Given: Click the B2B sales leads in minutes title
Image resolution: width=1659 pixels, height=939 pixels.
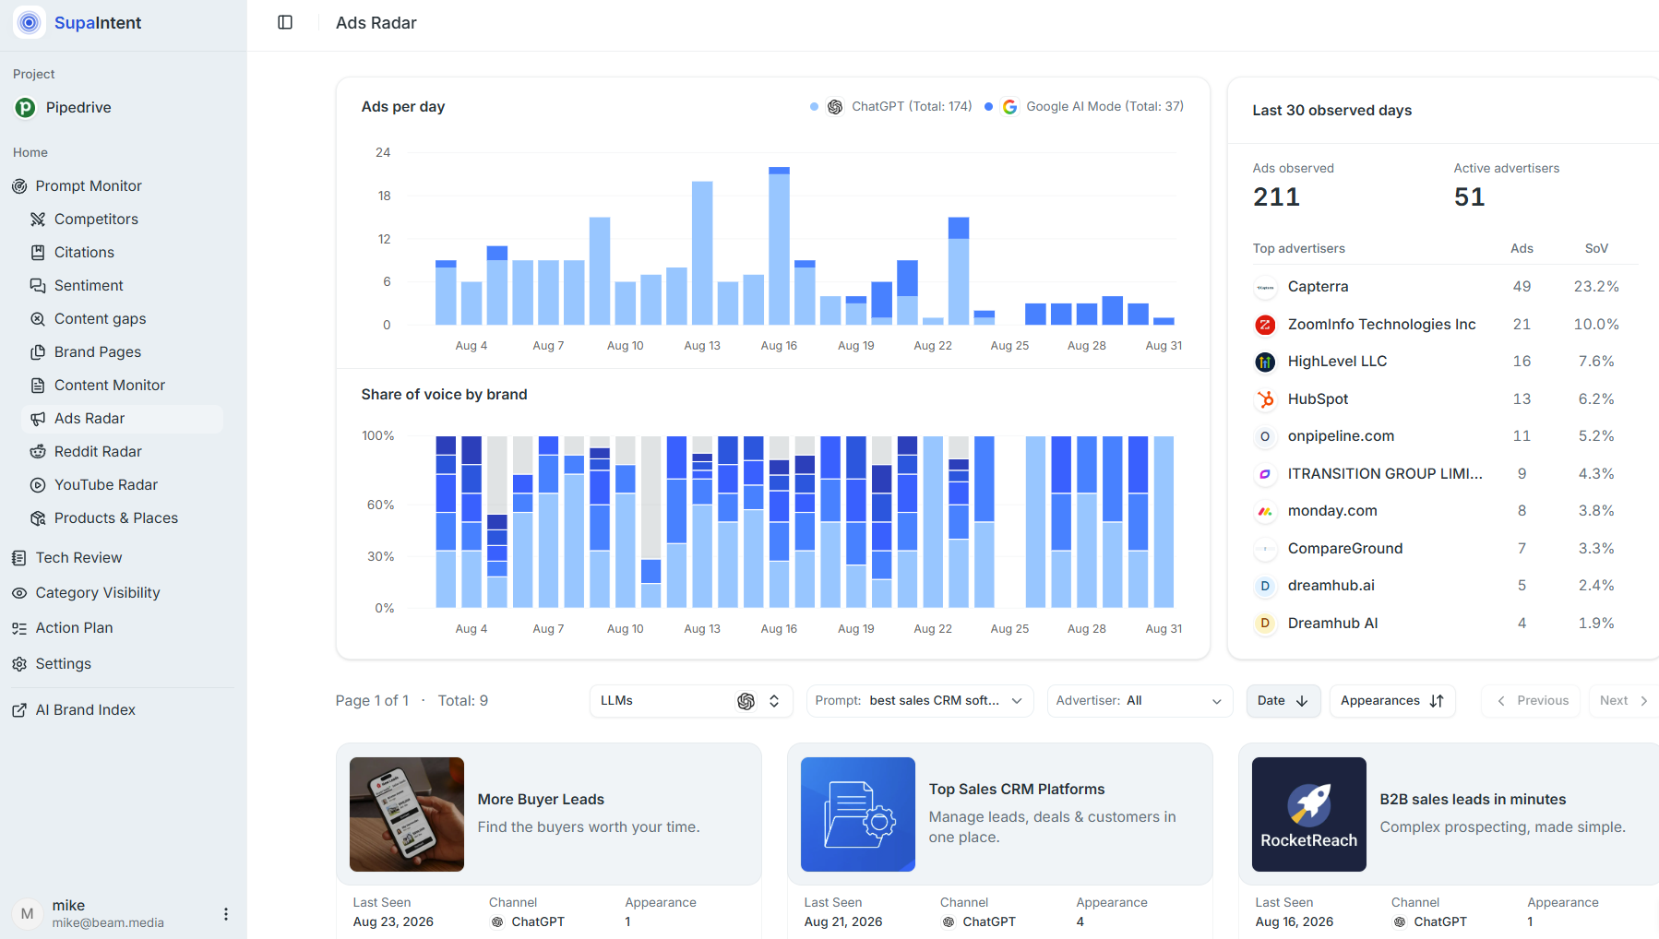Looking at the screenshot, I should pos(1474,800).
